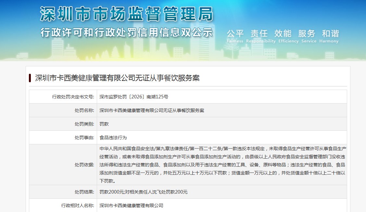Click the 行政相对人名称 company name value
This screenshot has height=212, width=366.
point(132,206)
